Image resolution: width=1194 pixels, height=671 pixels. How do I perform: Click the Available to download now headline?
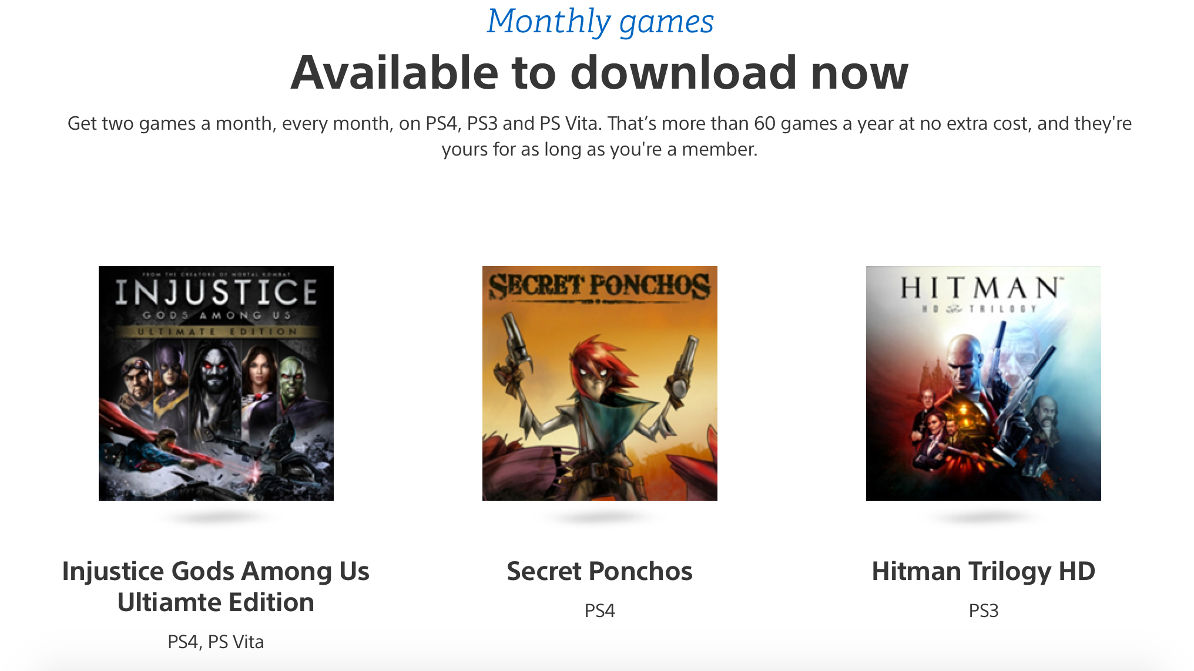(x=600, y=72)
